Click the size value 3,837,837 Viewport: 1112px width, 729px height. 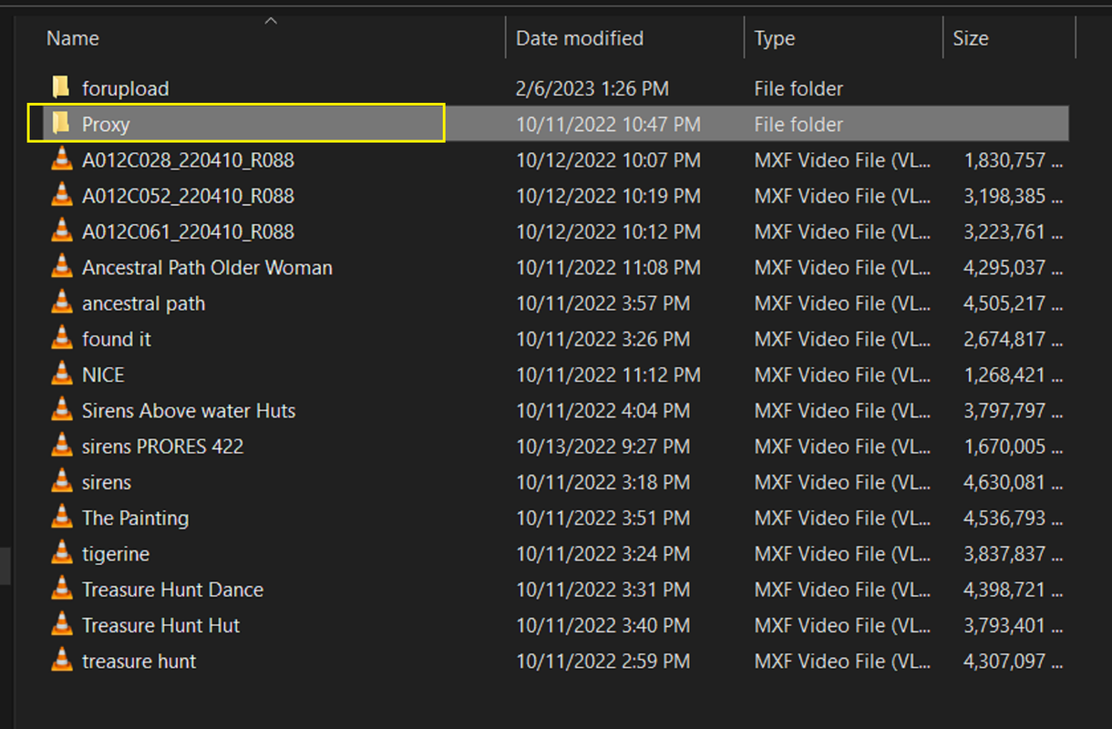tap(1004, 554)
